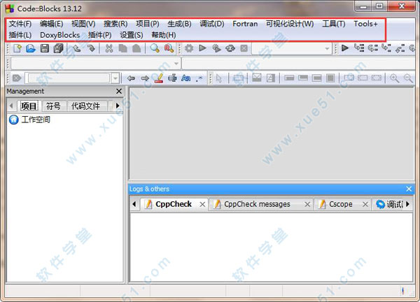The height and width of the screenshot is (302, 420).
Task: Open the incremental search dropdown arrow
Action: (x=115, y=78)
